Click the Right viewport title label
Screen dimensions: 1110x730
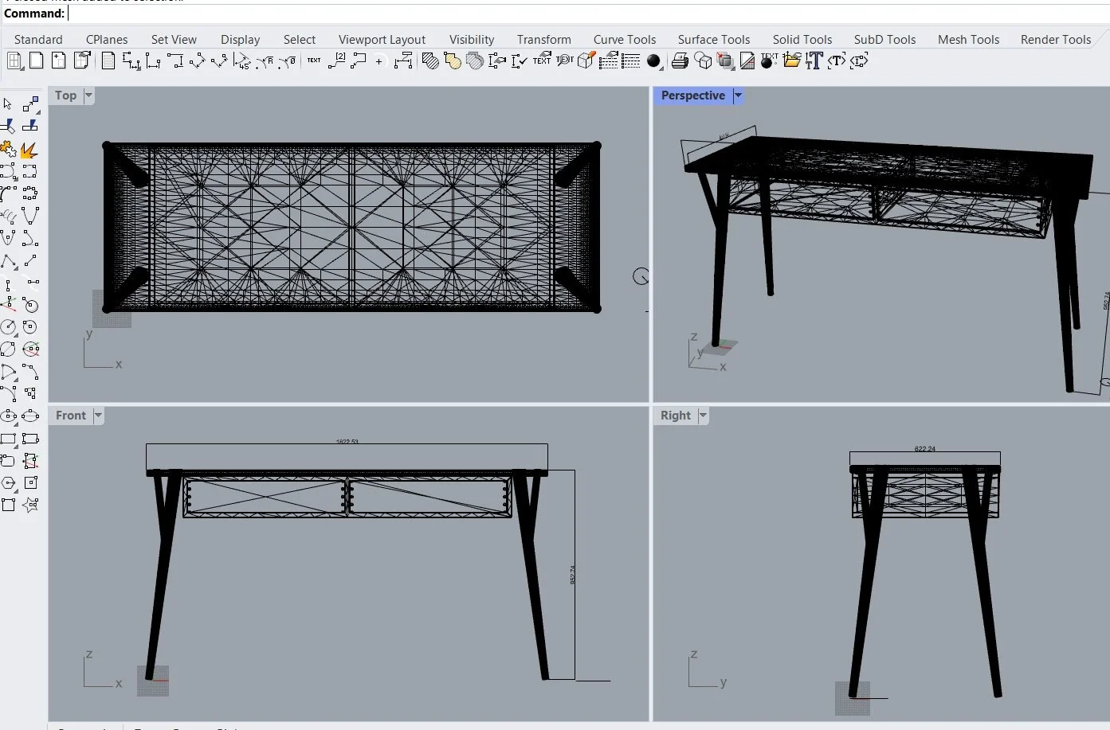[676, 416]
